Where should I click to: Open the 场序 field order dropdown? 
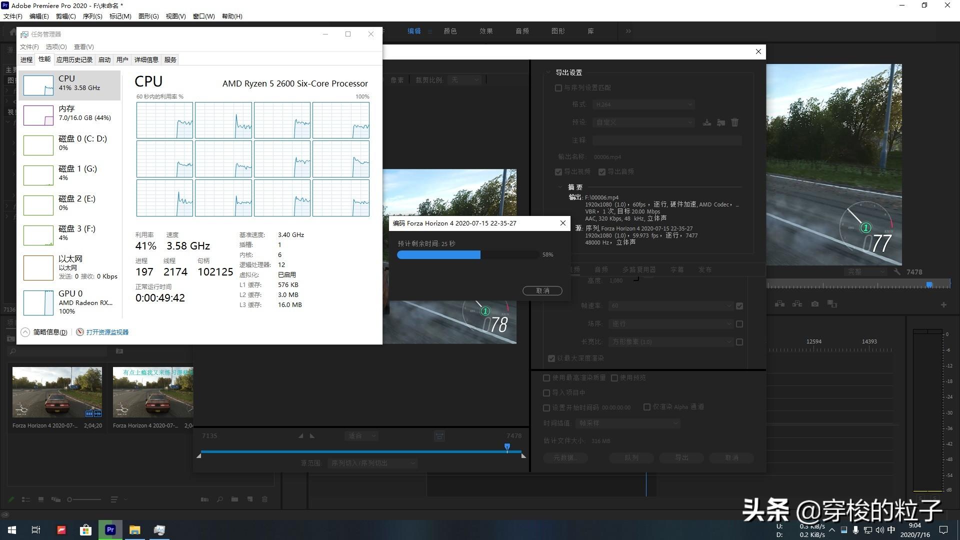click(x=671, y=324)
